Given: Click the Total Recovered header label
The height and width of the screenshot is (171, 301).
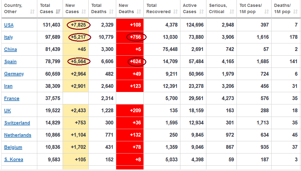Looking at the screenshot, I should point(158,8).
